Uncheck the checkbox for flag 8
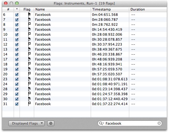169x133 pixels. (17, 24)
